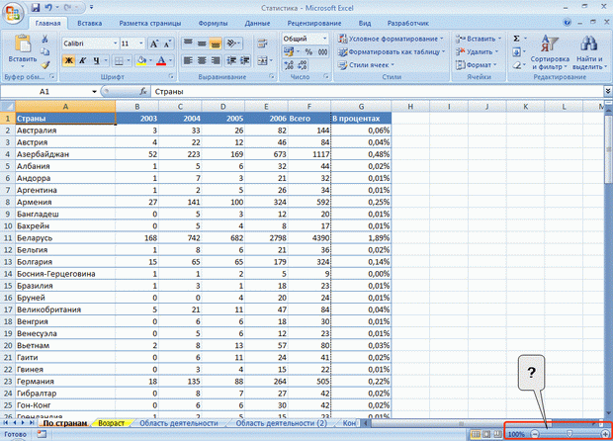Select cell with Беларусь
Viewport: 613px width, 441px height.
pos(65,237)
